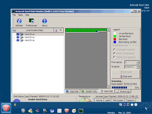152x114 pixels.
Task: Click the blue monitor tray icon
Action: 124,105
